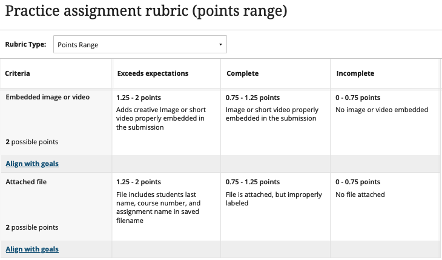Click the Incomplete column header
This screenshot has height=260, width=442.
355,73
